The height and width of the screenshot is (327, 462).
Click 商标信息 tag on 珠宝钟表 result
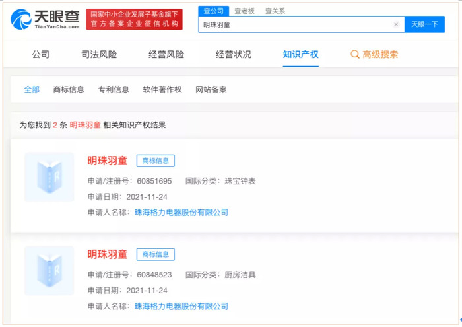[156, 161]
